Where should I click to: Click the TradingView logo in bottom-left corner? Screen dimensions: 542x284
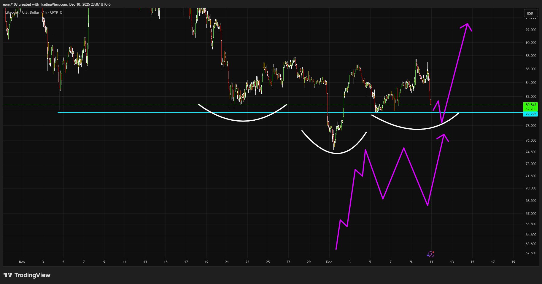coord(27,275)
